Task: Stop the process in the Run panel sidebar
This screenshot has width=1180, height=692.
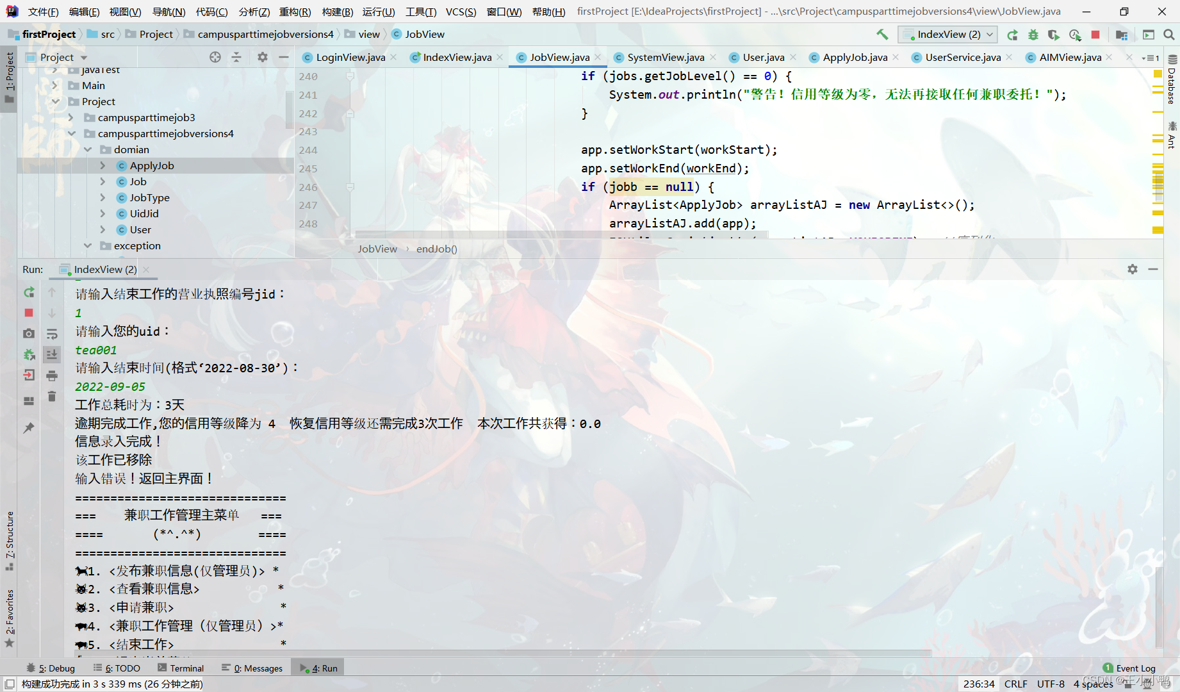Action: (x=29, y=313)
